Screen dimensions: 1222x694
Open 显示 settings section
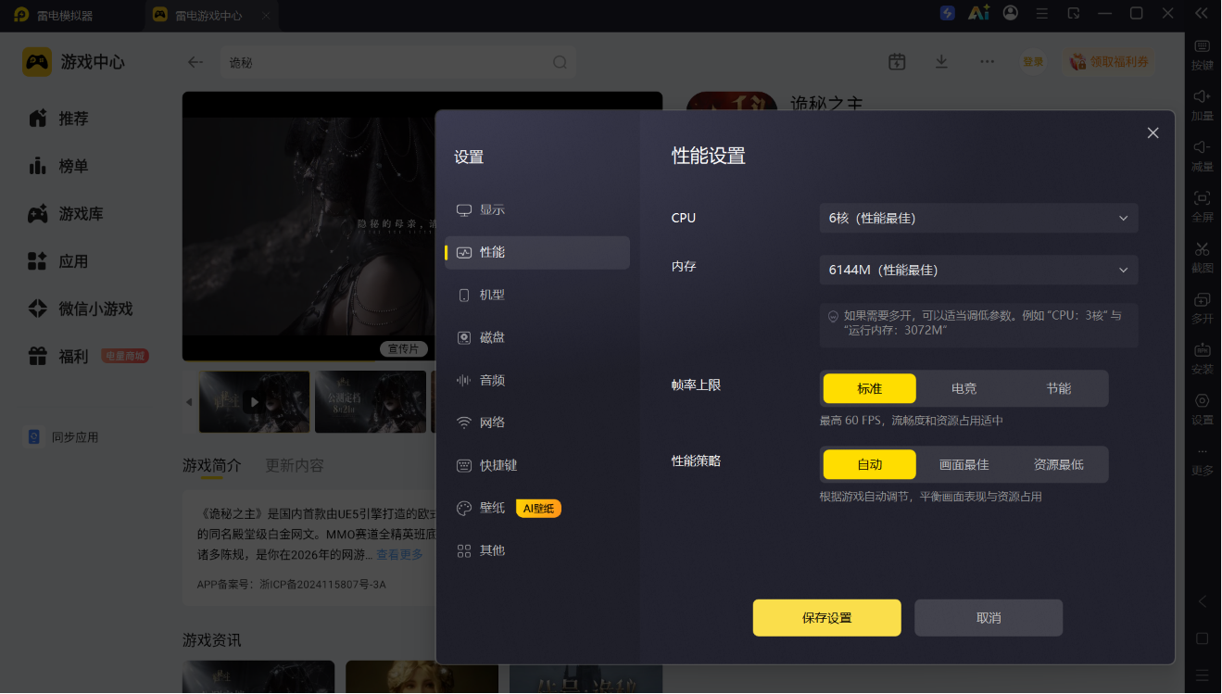click(x=537, y=210)
